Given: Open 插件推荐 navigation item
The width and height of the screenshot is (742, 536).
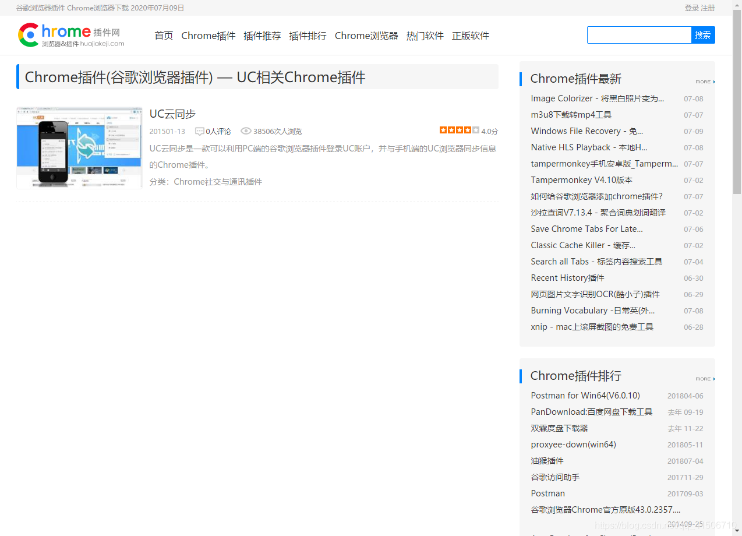Looking at the screenshot, I should (x=262, y=36).
